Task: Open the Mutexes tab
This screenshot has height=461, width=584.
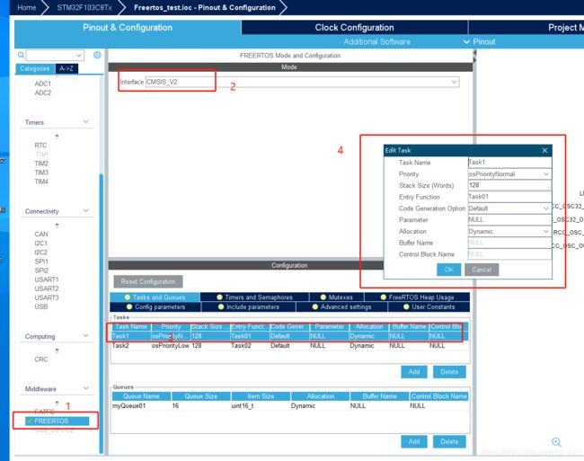Action: [337, 297]
